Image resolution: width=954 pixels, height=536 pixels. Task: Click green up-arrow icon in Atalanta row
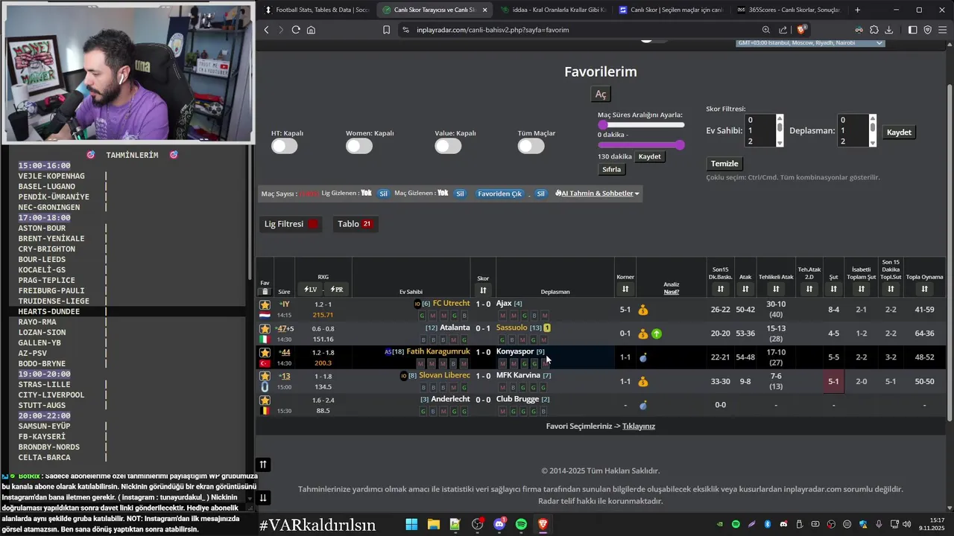(657, 334)
